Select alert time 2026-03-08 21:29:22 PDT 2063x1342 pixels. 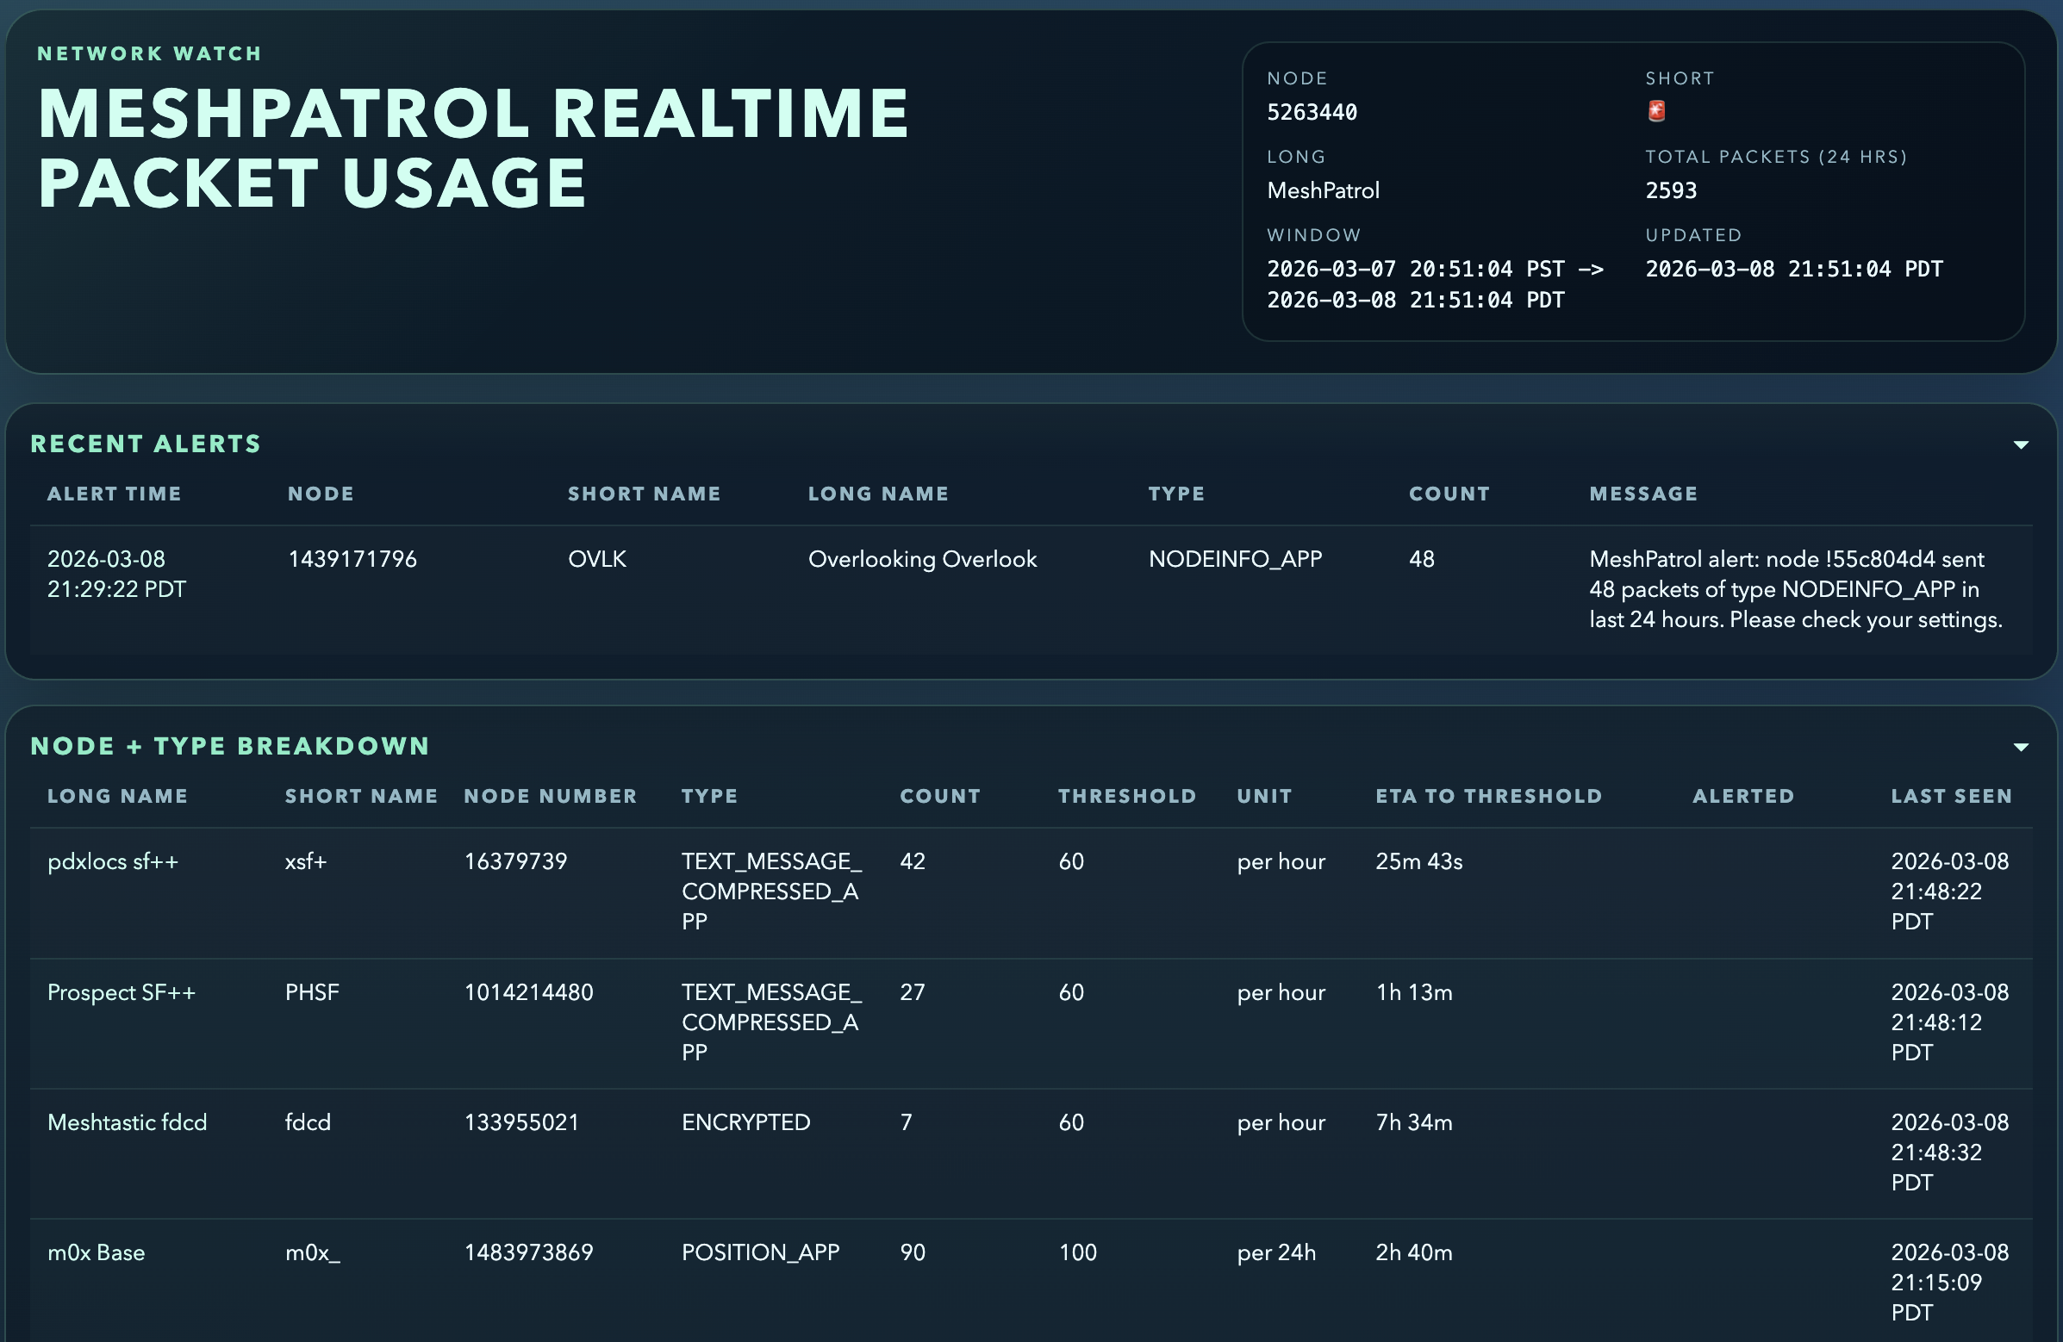[117, 575]
